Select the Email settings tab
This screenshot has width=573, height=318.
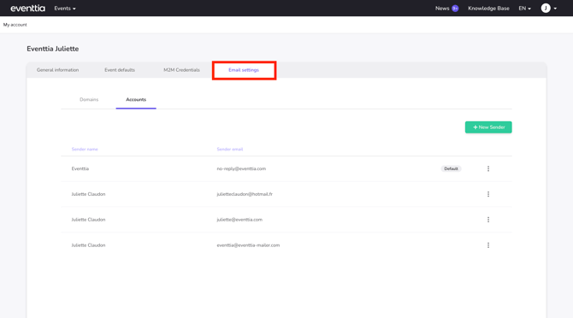point(244,70)
